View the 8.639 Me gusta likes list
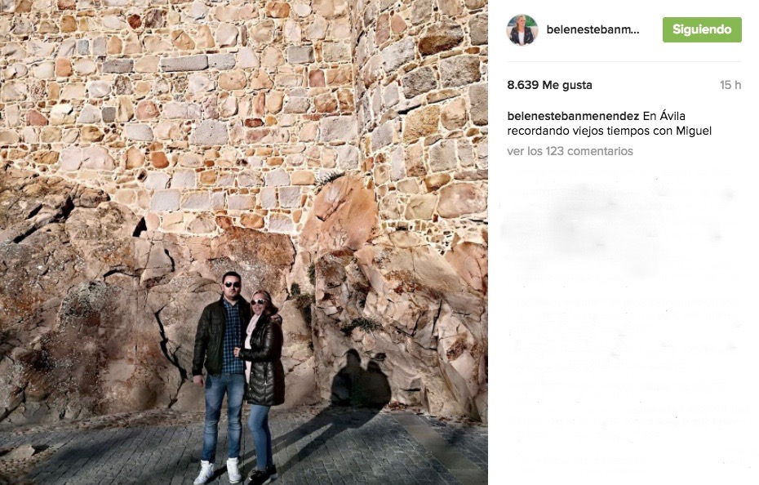This screenshot has height=485, width=759. (x=549, y=85)
